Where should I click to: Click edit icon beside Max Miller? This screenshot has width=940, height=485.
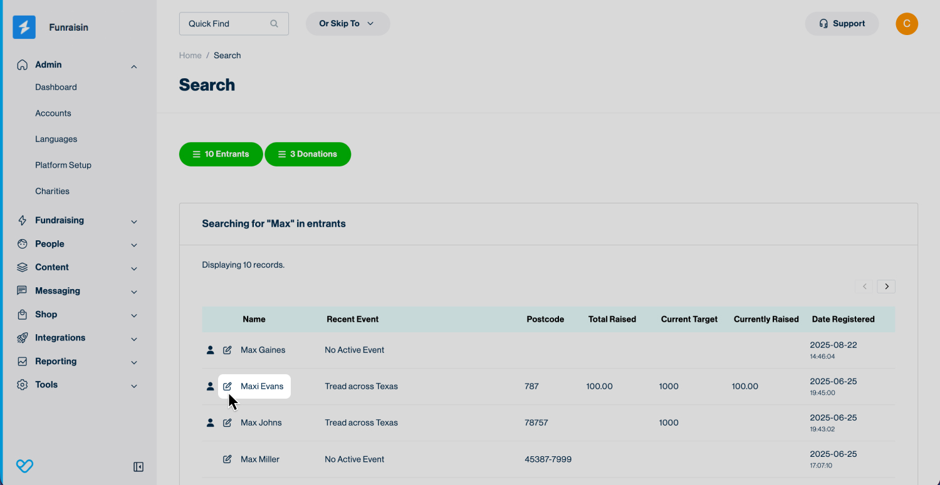coord(227,459)
